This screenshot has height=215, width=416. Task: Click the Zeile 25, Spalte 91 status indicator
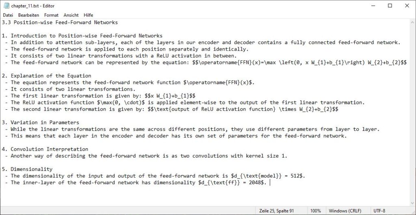(x=276, y=211)
